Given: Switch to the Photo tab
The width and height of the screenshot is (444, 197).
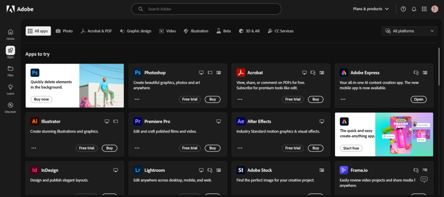Looking at the screenshot, I should (64, 31).
